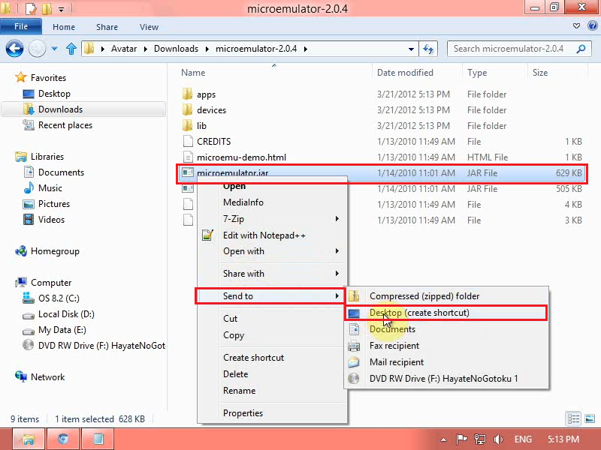Click the refresh button beside address bar
This screenshot has height=450, width=601.
(x=428, y=49)
